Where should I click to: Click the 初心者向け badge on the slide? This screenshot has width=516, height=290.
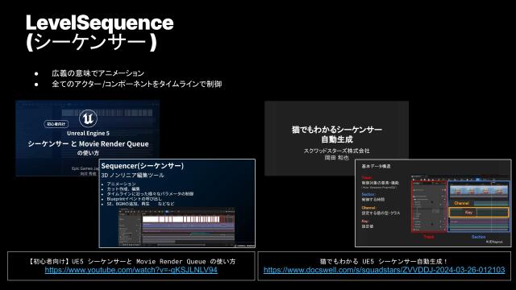(x=56, y=124)
